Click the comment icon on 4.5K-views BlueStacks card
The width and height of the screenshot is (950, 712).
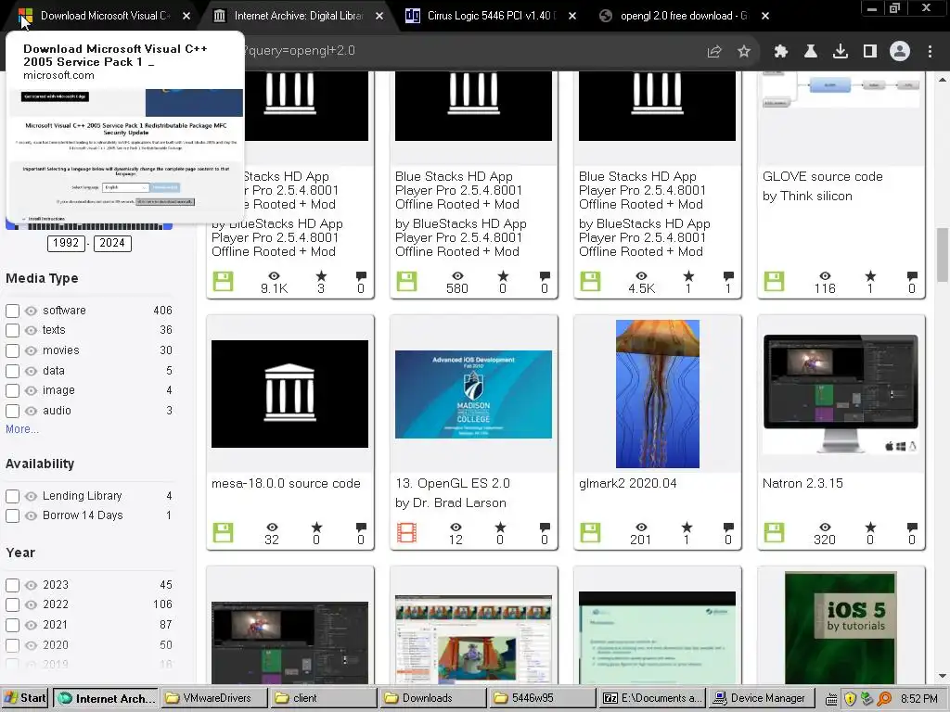[728, 276]
